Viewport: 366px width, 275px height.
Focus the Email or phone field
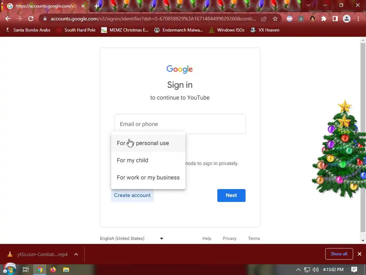(180, 124)
